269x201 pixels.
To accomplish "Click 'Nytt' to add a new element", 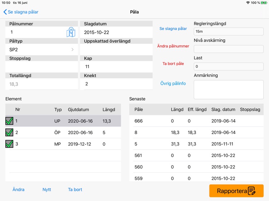I will click(x=47, y=190).
